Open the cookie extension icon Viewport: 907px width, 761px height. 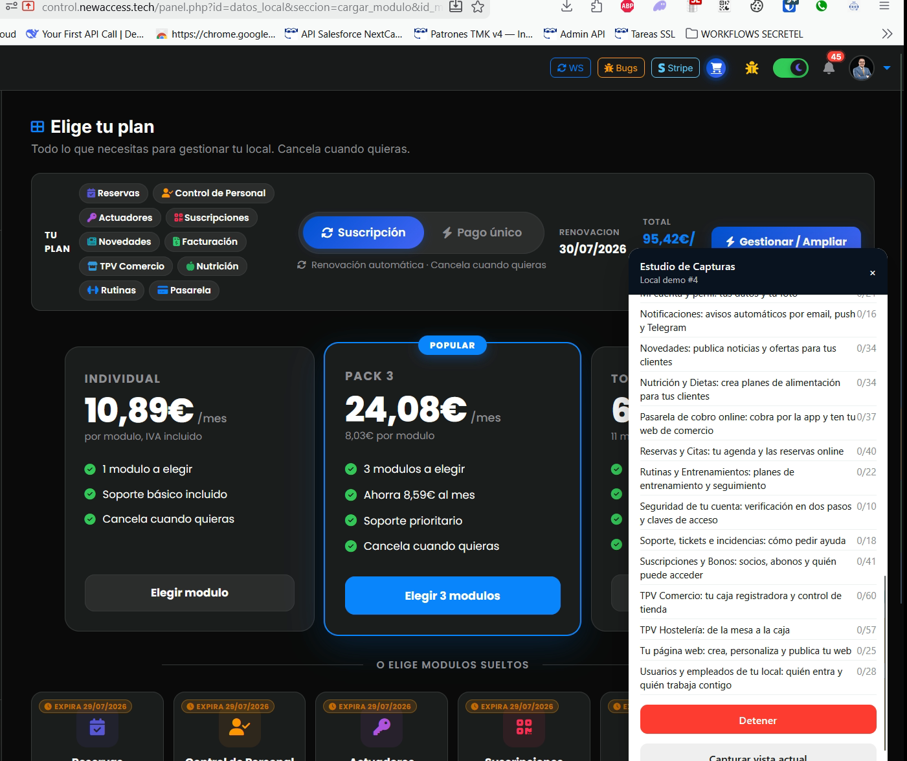[x=757, y=6]
